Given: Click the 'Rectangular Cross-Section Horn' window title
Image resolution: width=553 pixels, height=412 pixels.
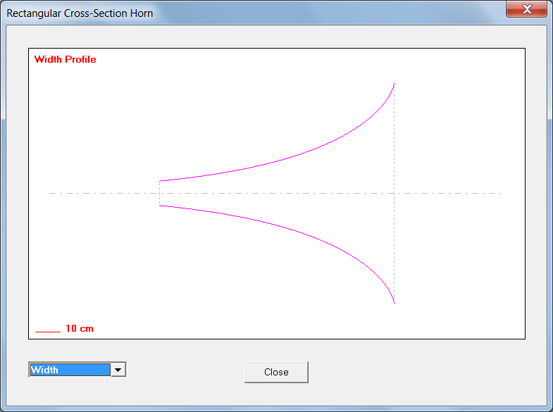Looking at the screenshot, I should tap(80, 13).
